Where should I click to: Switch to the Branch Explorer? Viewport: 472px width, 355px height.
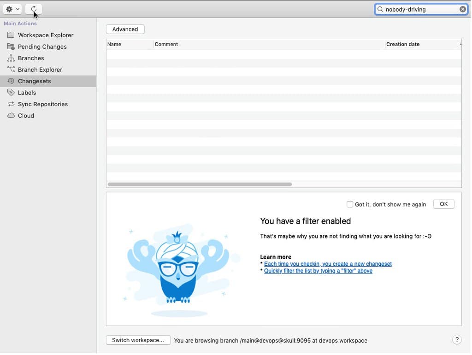(x=40, y=70)
